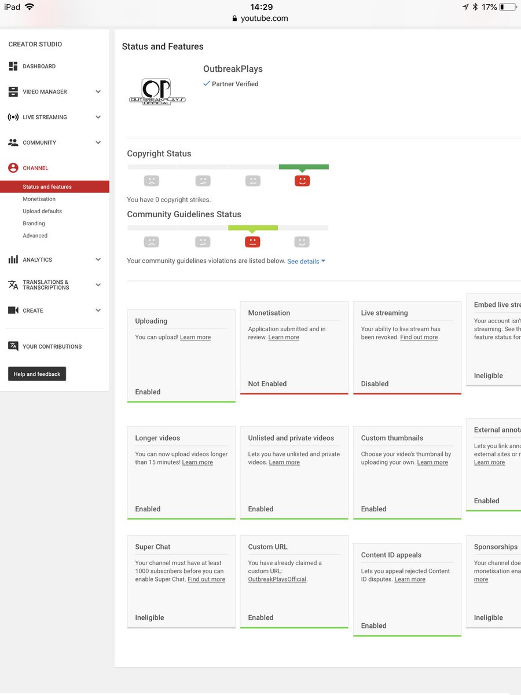
Task: Expand the Create section
Action: [x=98, y=310]
